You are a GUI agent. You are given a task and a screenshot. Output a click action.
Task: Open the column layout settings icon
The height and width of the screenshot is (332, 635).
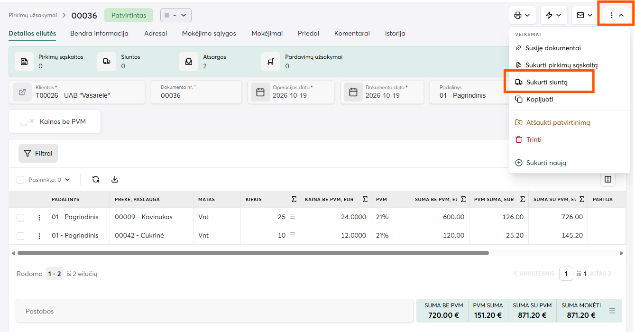607,180
